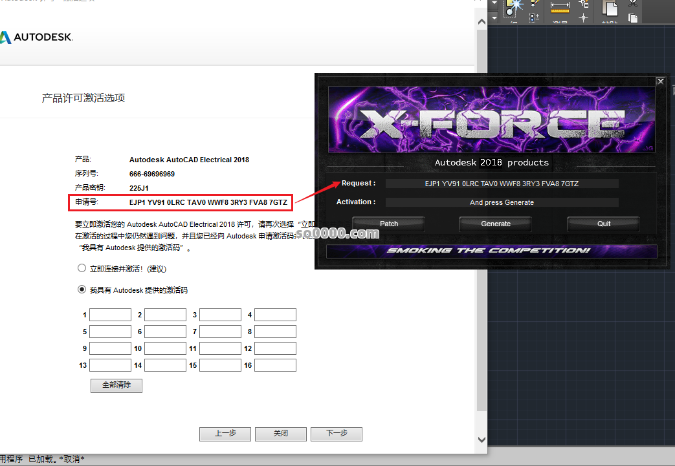Click product name 'Autodesk AutoCAD Electrical 2018'
Image resolution: width=675 pixels, height=466 pixels.
[189, 160]
